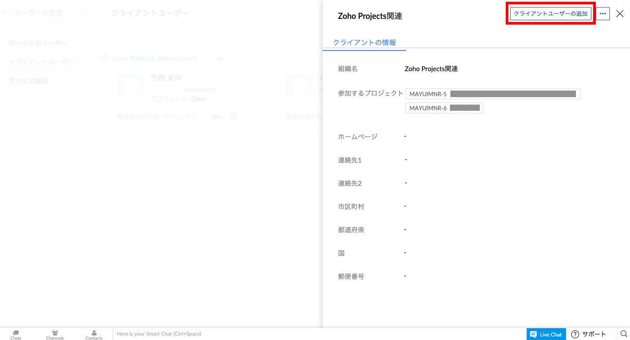
Task: Click the プロフィール: Client text
Action: tap(178, 99)
